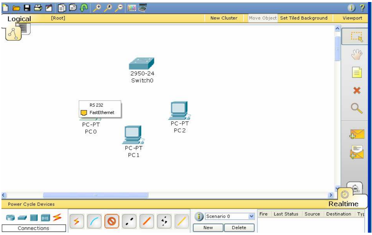Select the console cable connection type
The height and width of the screenshot is (235, 372).
click(x=94, y=221)
